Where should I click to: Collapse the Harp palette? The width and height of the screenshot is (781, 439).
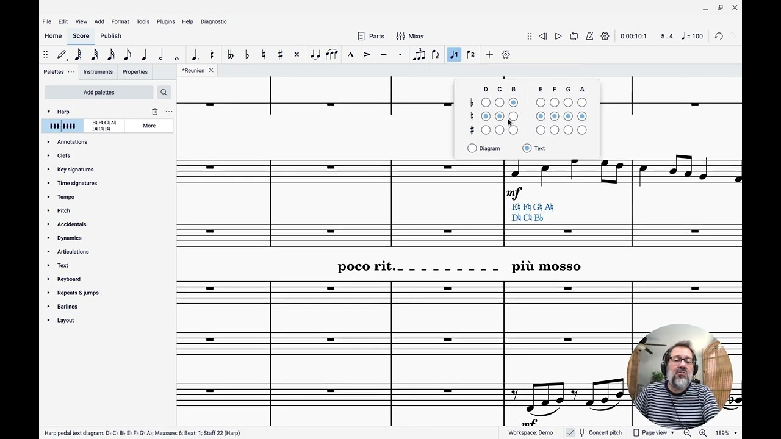click(48, 112)
